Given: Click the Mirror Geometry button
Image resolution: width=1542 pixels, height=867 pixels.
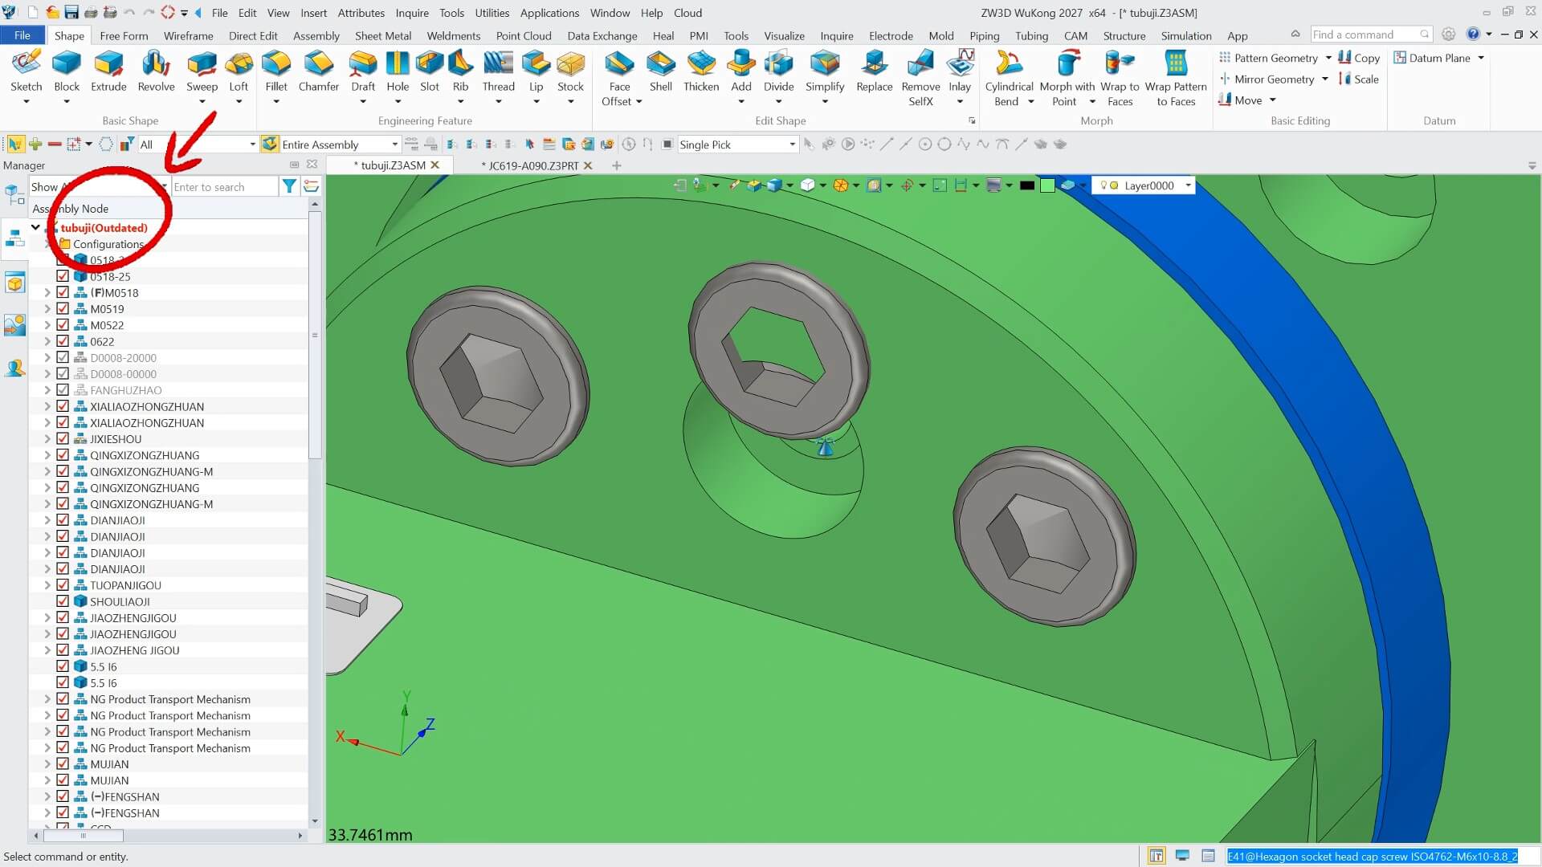Looking at the screenshot, I should point(1267,79).
